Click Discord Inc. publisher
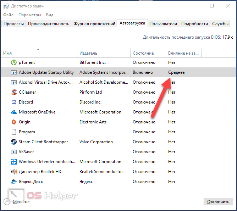Screen dimensions: 237x211 click(90, 102)
